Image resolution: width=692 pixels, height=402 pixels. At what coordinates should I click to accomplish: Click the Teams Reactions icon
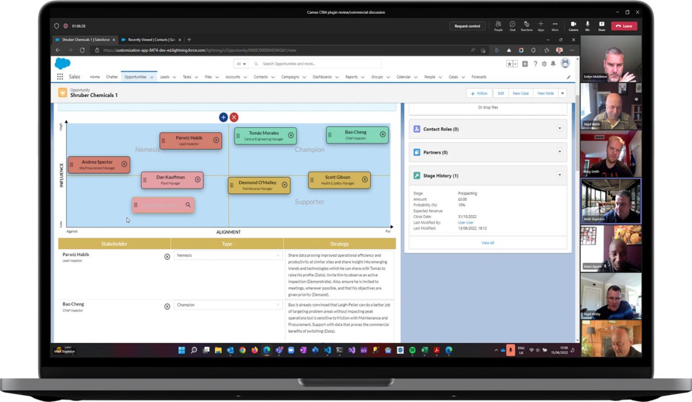(526, 25)
